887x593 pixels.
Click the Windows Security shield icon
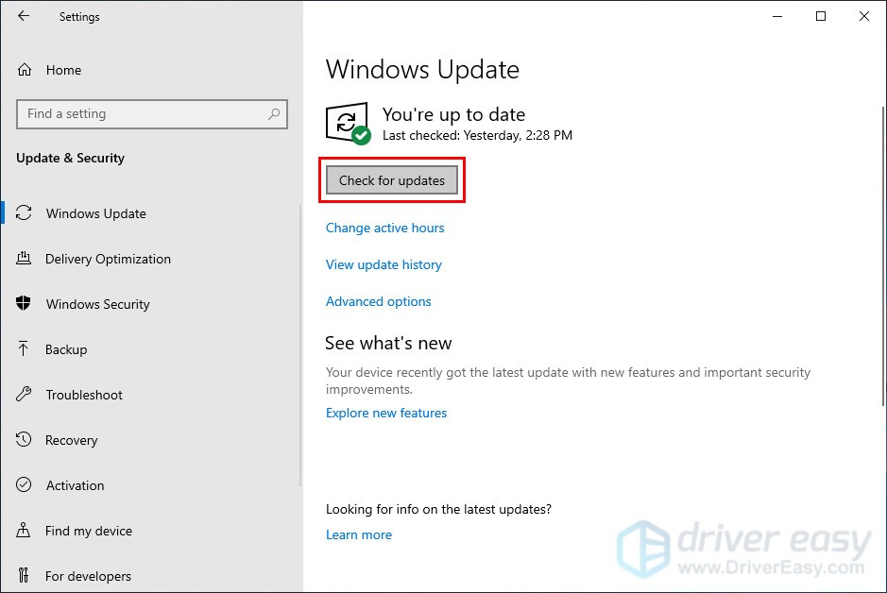(x=25, y=304)
